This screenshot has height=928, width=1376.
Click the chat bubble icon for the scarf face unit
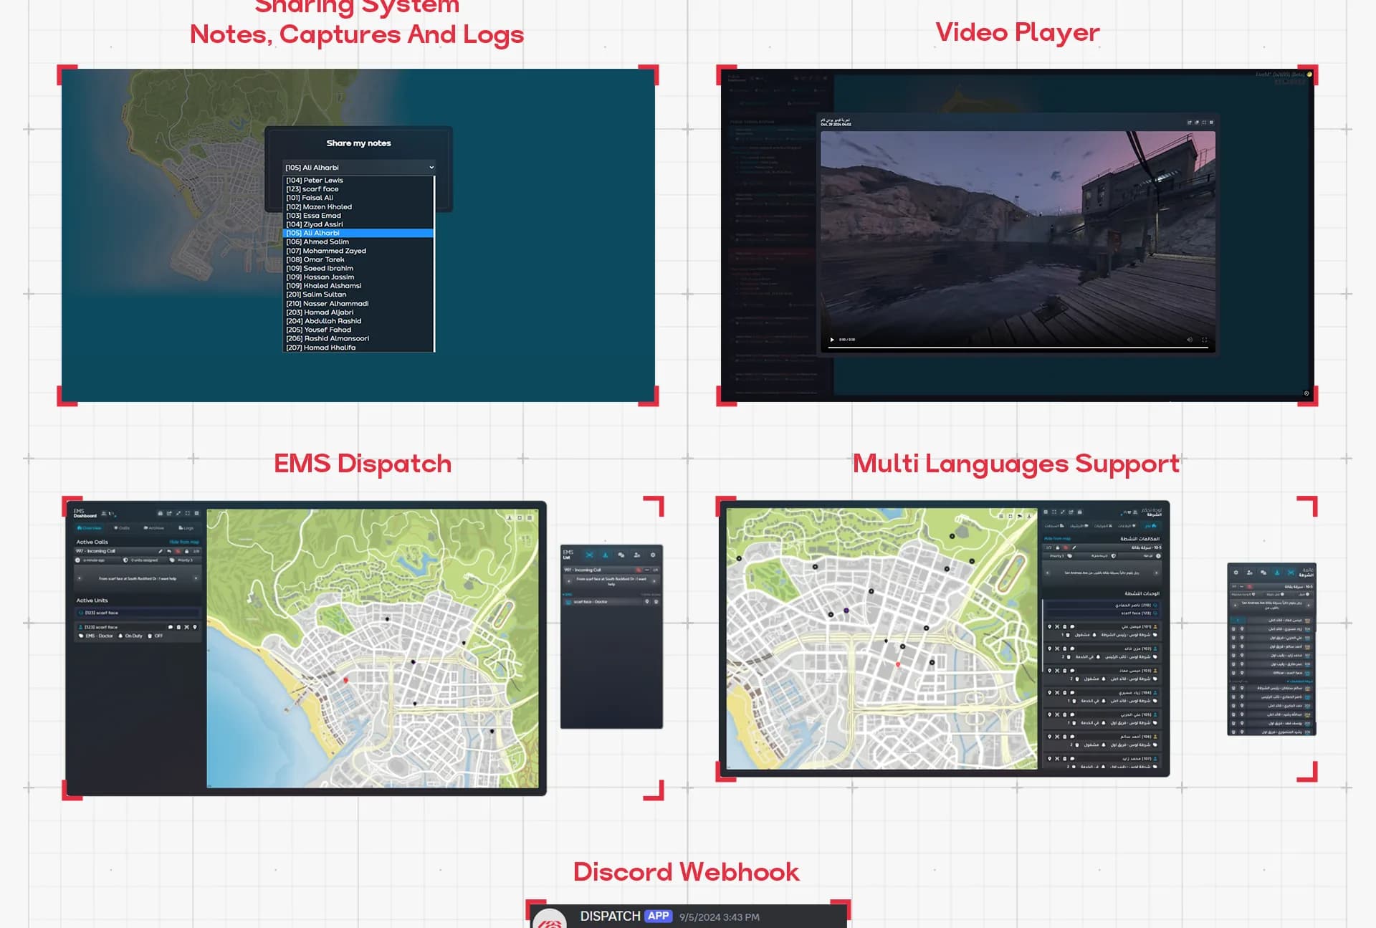pos(171,627)
